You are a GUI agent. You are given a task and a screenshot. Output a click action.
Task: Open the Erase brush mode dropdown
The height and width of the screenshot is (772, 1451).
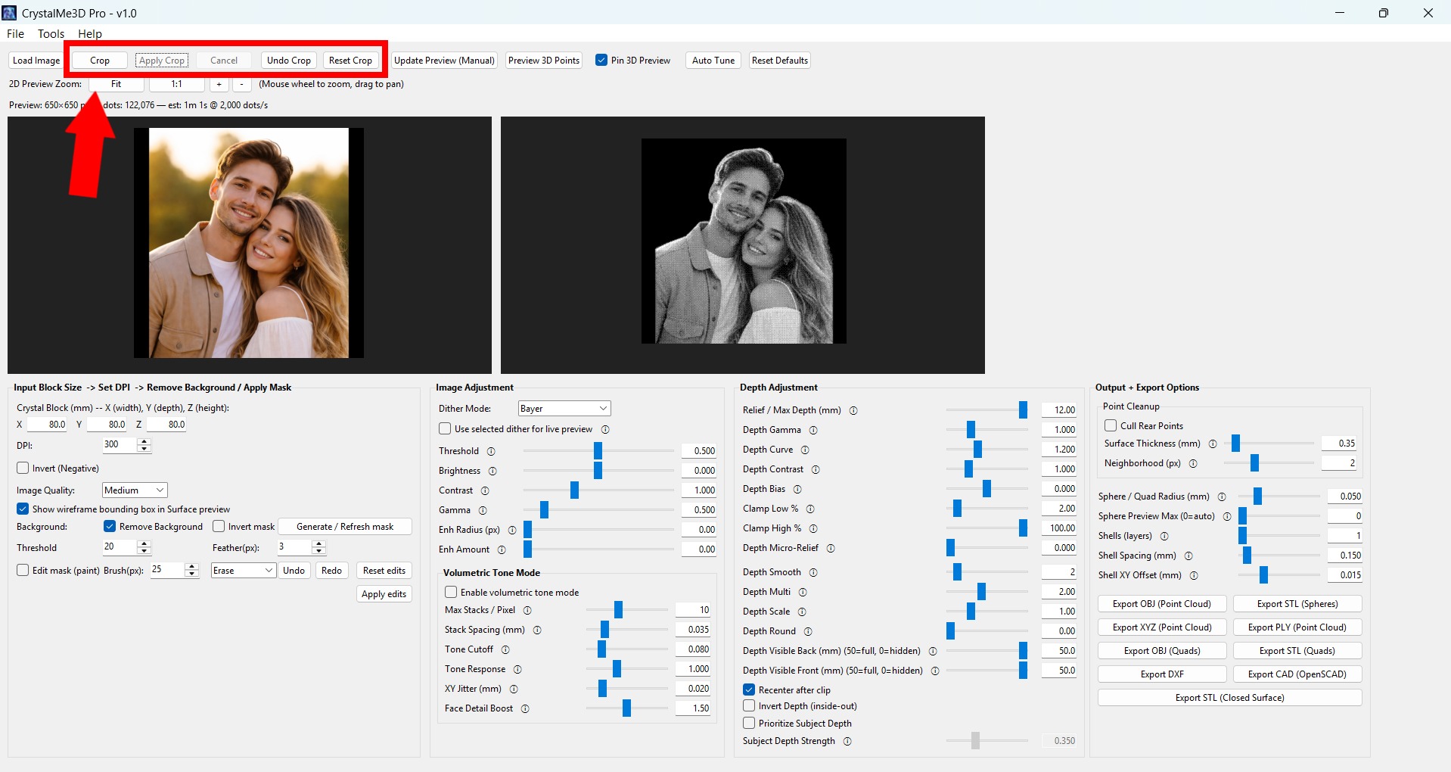pos(243,571)
